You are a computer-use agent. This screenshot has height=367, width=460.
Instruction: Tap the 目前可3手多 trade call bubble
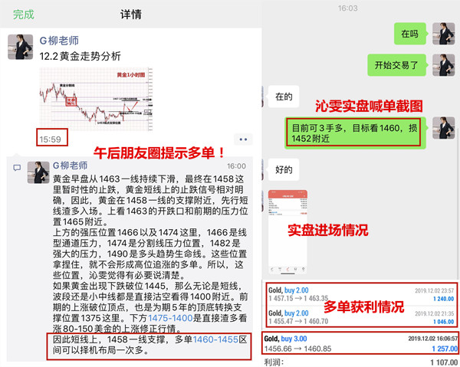tap(355, 133)
